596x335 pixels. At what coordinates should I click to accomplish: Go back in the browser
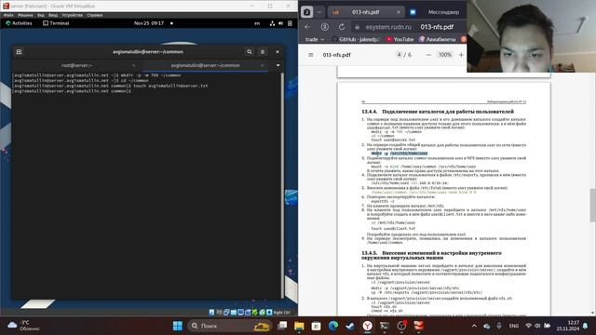pos(307,27)
